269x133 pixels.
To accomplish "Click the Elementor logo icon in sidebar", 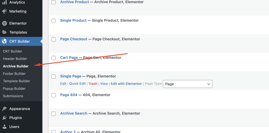I will pyautogui.click(x=4, y=23).
